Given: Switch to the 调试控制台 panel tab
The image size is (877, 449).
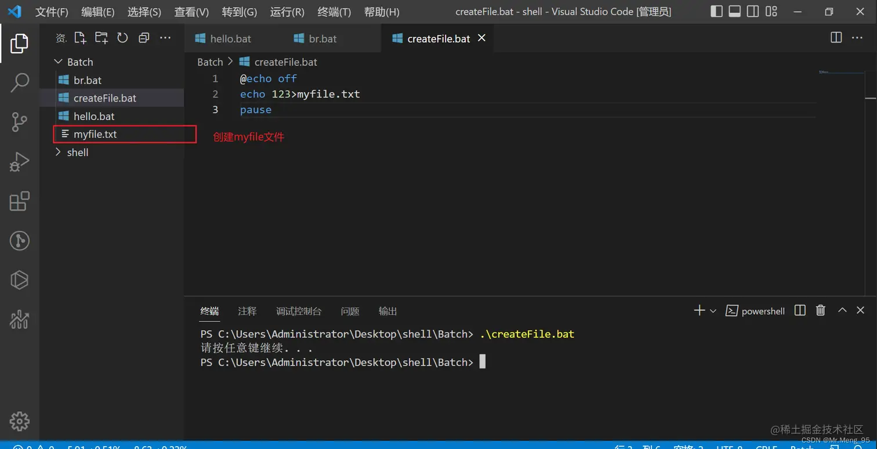Looking at the screenshot, I should pyautogui.click(x=299, y=311).
